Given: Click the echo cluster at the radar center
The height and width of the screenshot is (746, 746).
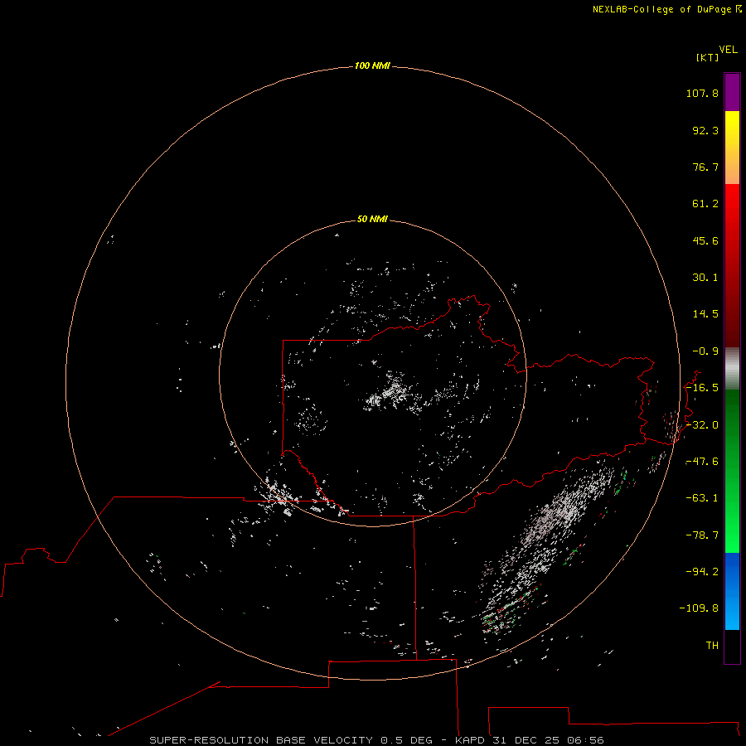Looking at the screenshot, I should click(393, 393).
